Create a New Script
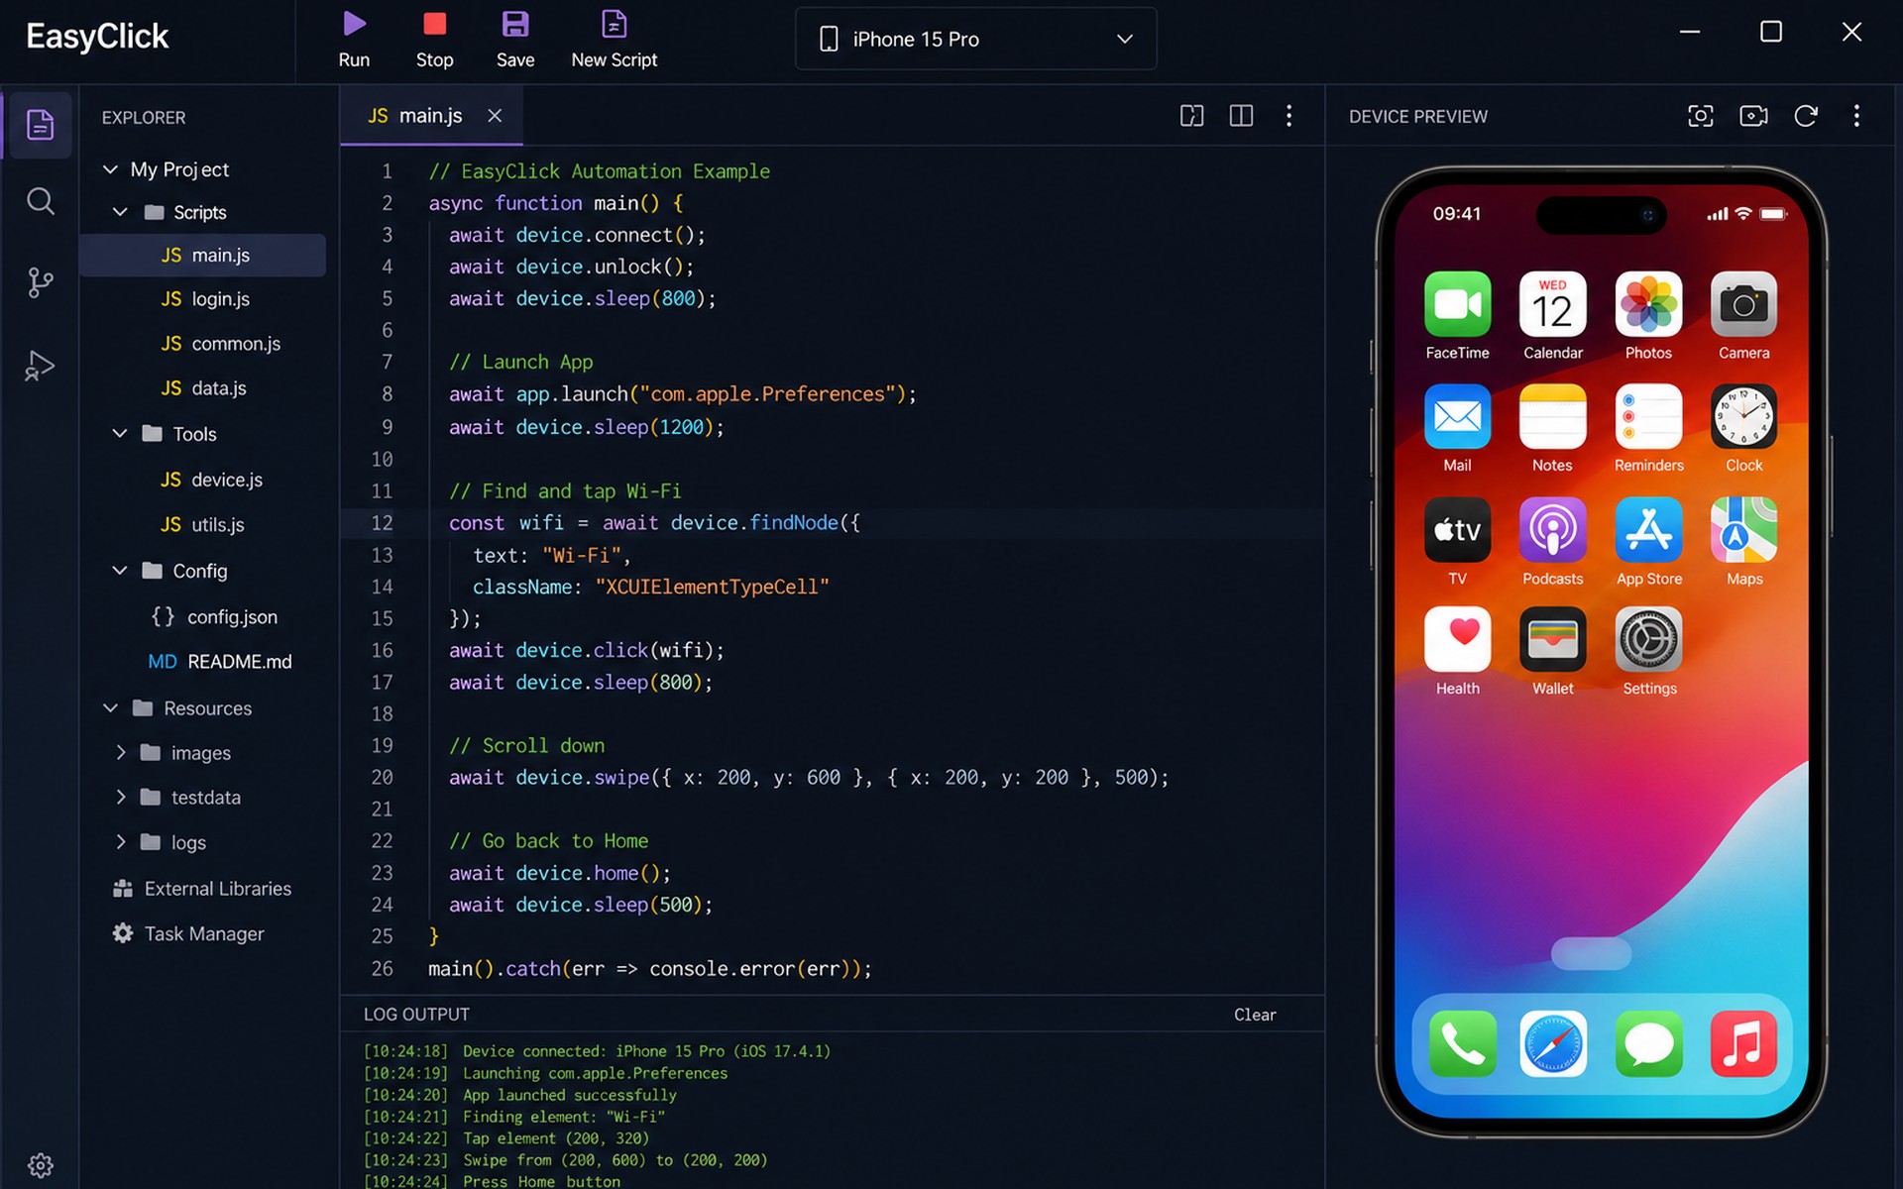The height and width of the screenshot is (1189, 1903). tap(614, 40)
